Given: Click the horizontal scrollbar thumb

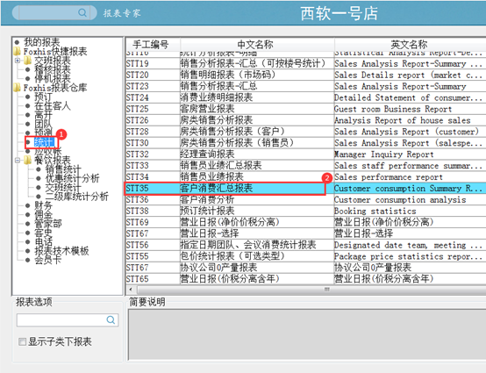Looking at the screenshot, I should click(326, 290).
